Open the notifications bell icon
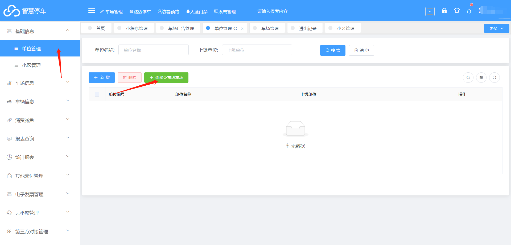The width and height of the screenshot is (511, 245). click(x=469, y=11)
